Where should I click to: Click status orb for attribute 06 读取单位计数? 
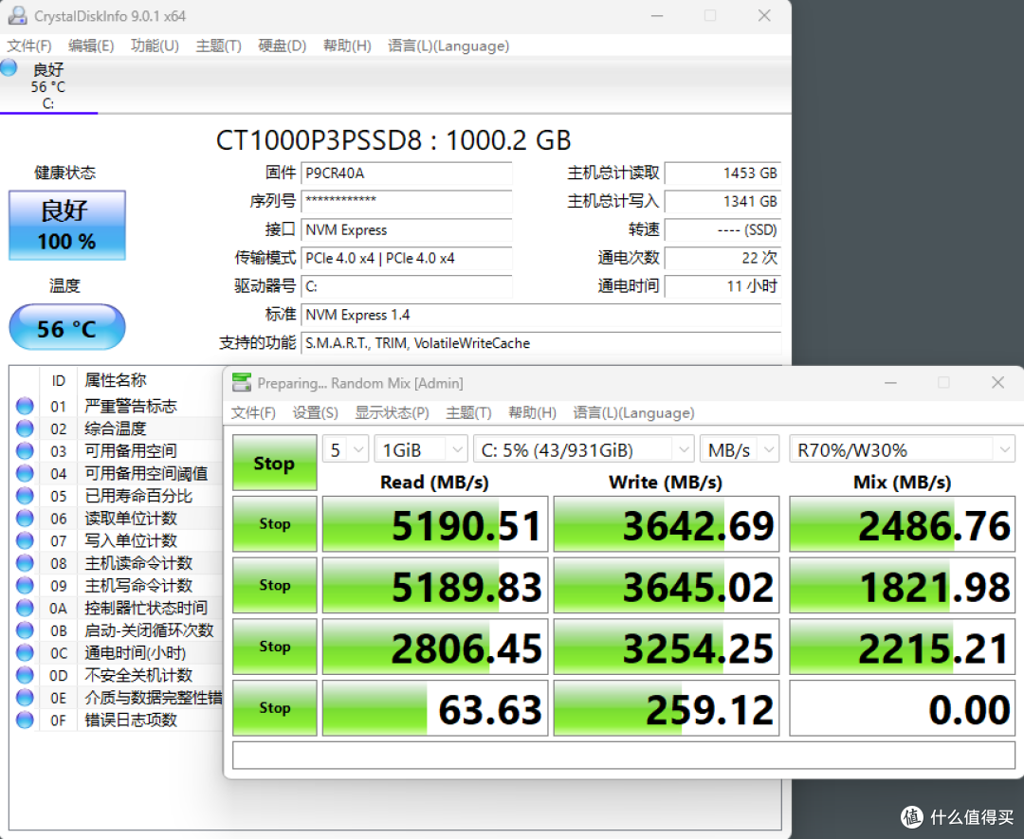point(25,518)
